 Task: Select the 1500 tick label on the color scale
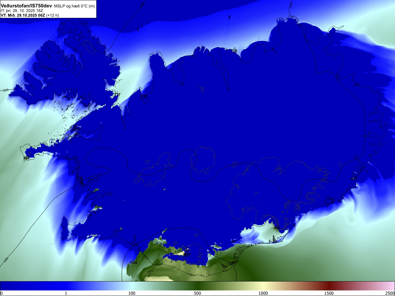click(x=329, y=293)
